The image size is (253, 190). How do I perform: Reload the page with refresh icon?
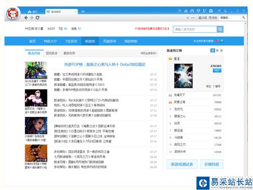click(38, 18)
